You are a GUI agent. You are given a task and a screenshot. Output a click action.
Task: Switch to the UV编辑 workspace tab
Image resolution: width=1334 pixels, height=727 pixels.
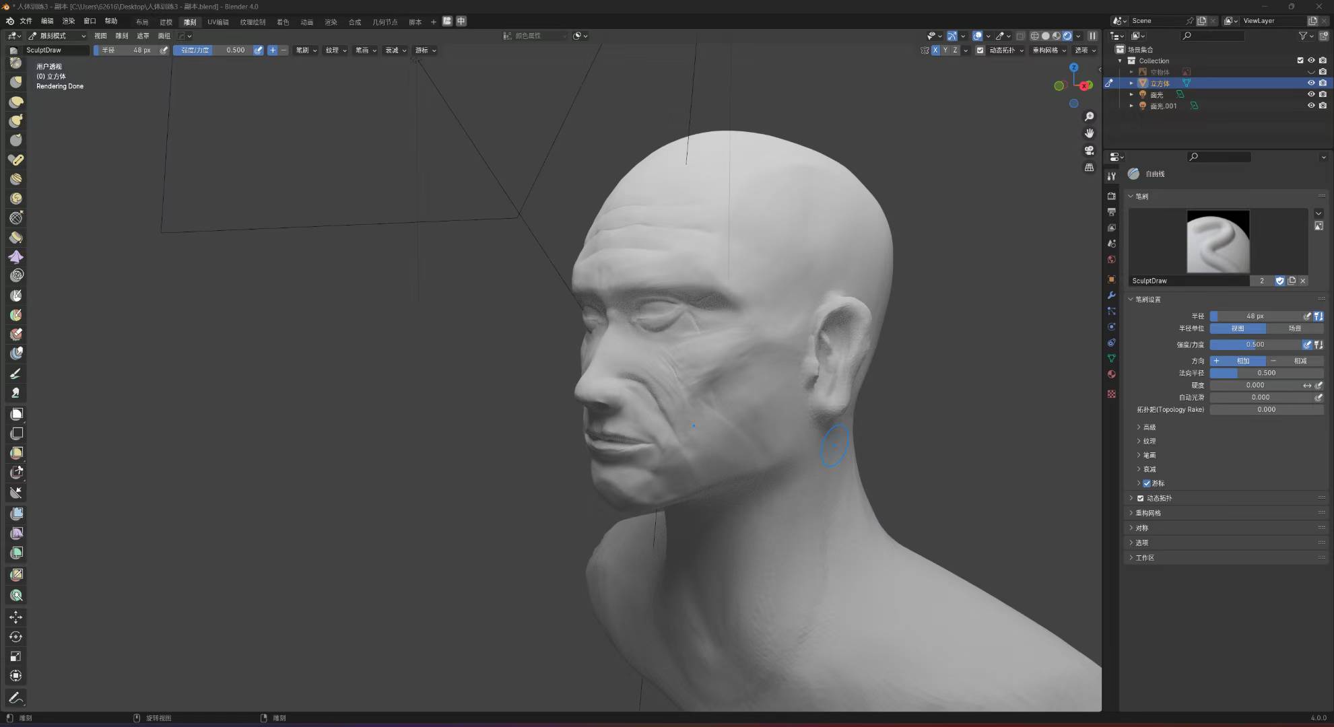tap(218, 22)
